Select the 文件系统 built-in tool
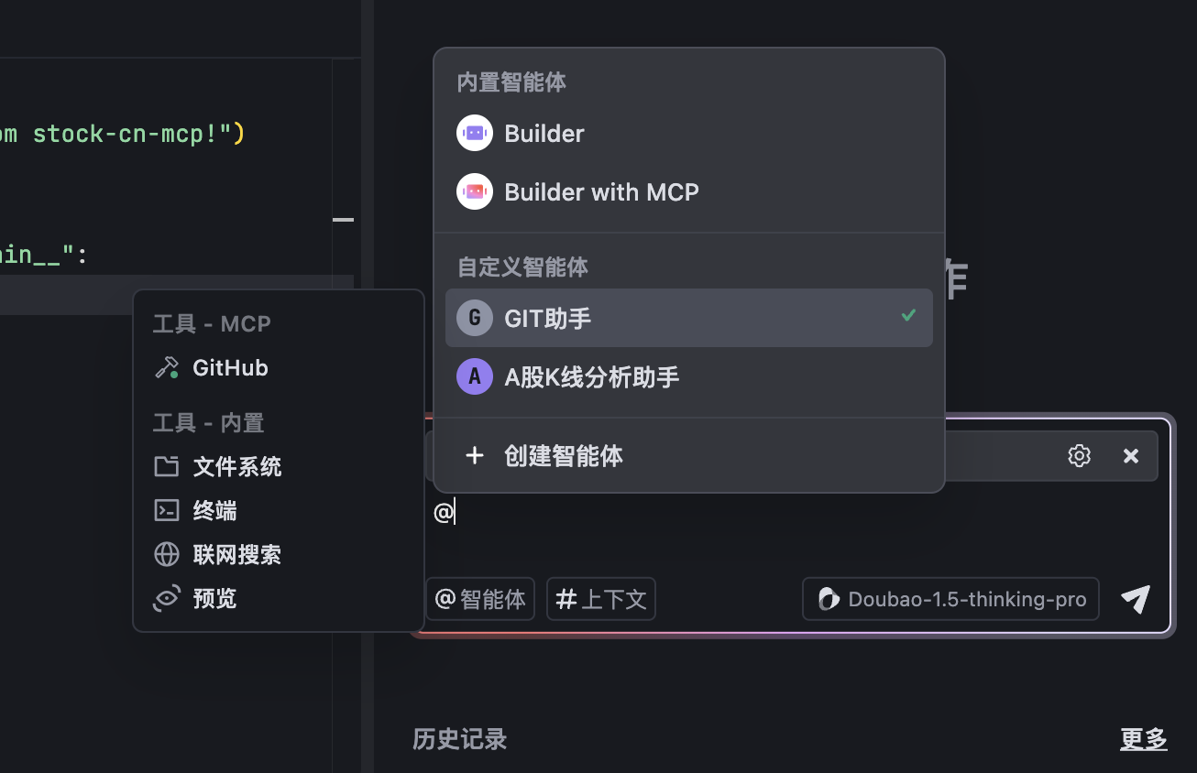The image size is (1197, 773). point(236,466)
